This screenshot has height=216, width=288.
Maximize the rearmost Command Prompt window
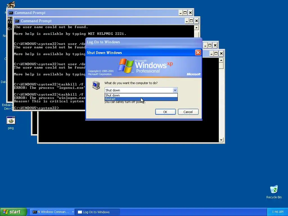(x=185, y=13)
